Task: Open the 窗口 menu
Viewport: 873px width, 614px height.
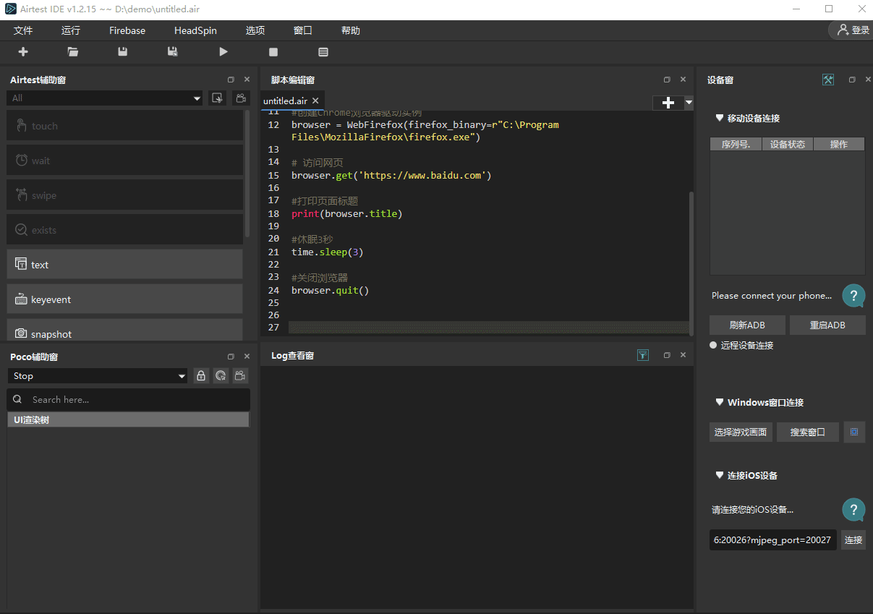Action: [303, 30]
